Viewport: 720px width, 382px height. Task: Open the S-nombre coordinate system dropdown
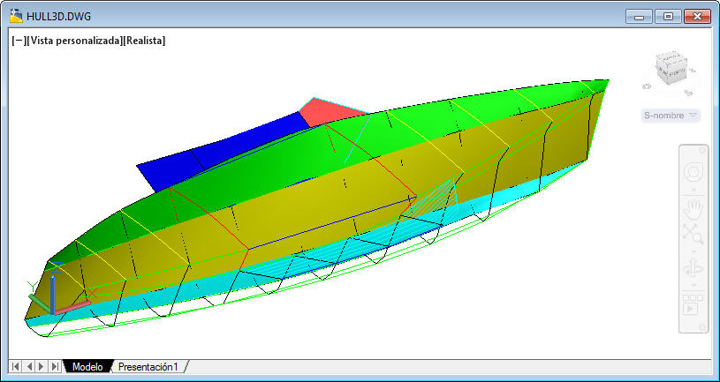[x=671, y=116]
